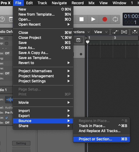
Task: Open the View drop-down in tracks area
Action: [x=101, y=32]
